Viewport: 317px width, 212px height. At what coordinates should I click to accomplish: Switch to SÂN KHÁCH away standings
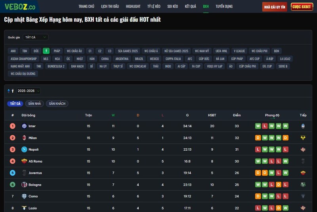(x=57, y=104)
